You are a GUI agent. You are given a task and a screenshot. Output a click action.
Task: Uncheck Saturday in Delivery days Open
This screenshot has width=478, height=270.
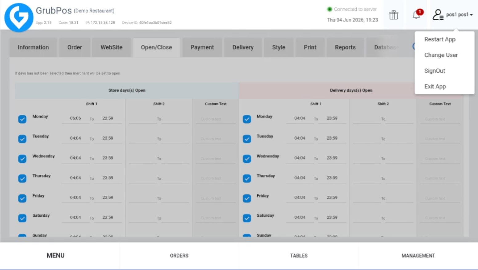(247, 218)
